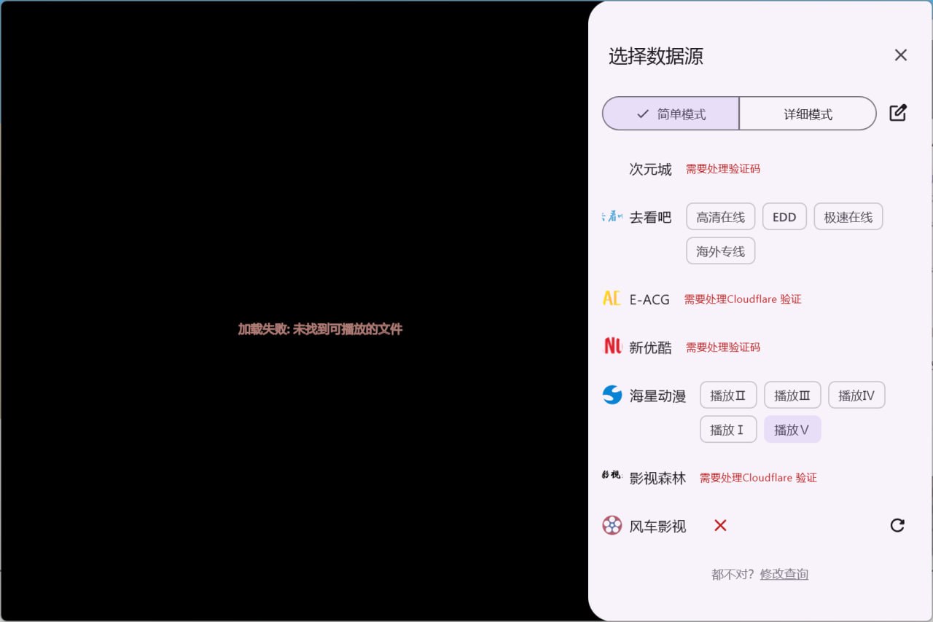
Task: Click the 海星动漫 source logo
Action: (x=612, y=395)
